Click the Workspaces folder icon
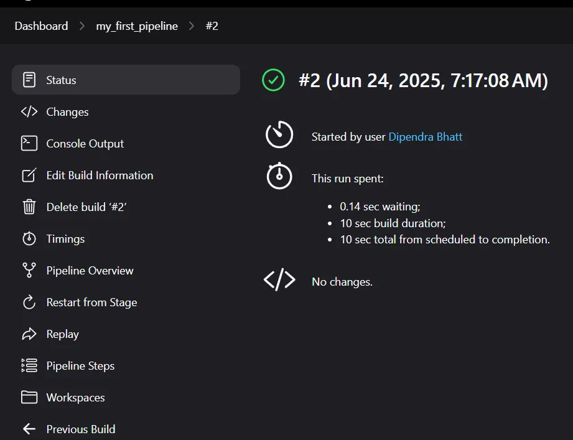Viewport: 573px width, 440px height. pyautogui.click(x=29, y=397)
